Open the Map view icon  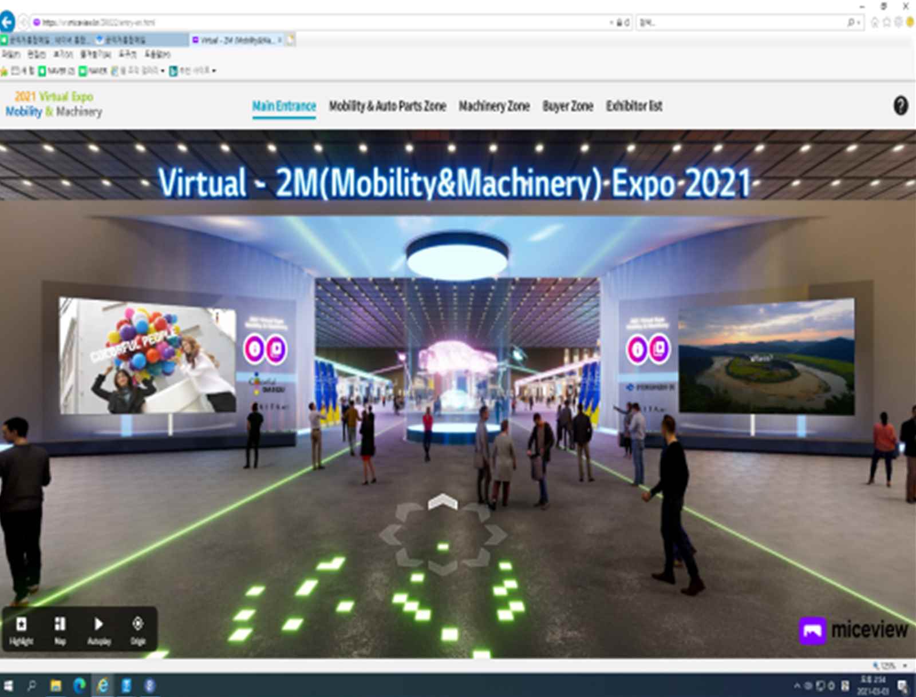pyautogui.click(x=60, y=630)
